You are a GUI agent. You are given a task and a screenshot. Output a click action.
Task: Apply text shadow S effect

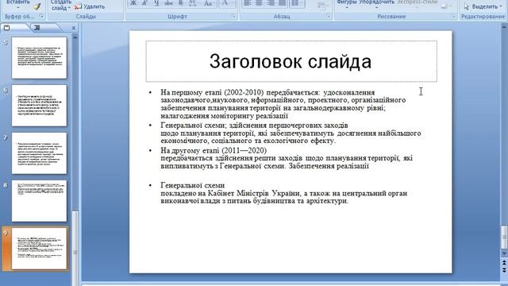[180, 3]
